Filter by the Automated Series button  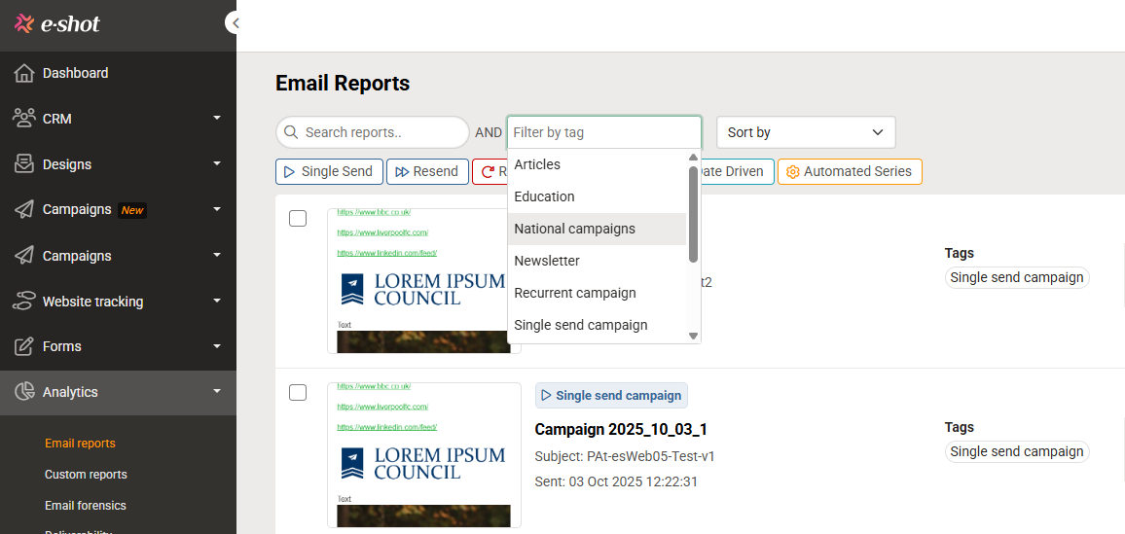(850, 172)
